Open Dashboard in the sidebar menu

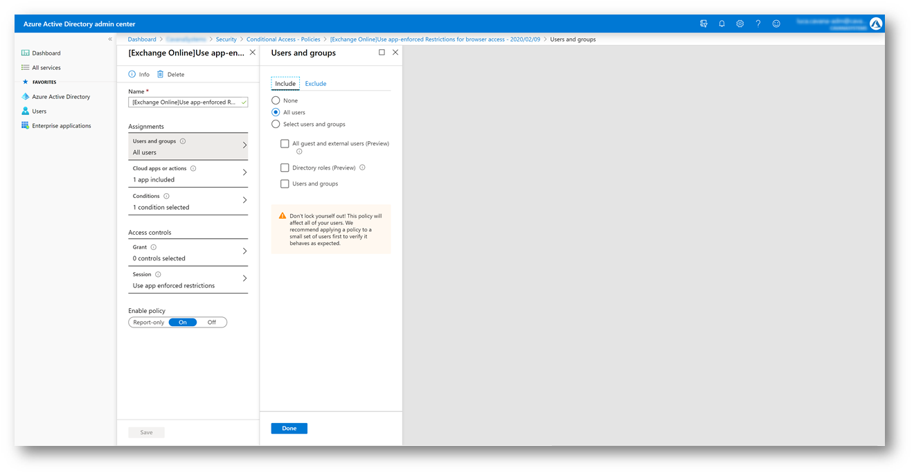(46, 53)
